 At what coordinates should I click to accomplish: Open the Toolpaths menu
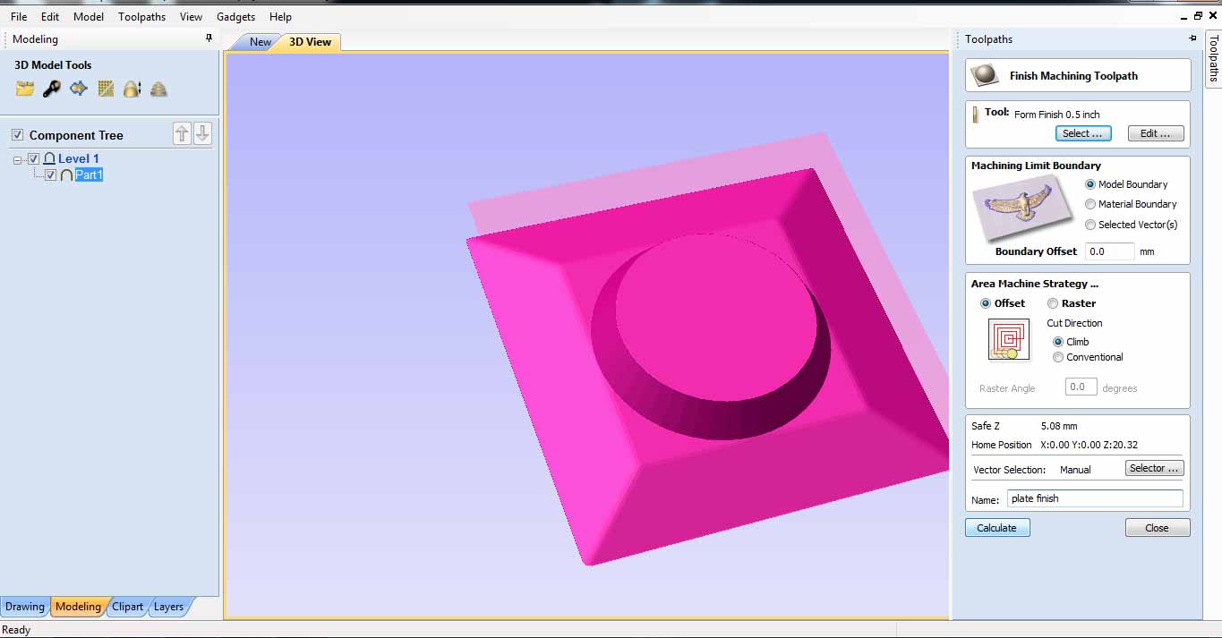[141, 17]
